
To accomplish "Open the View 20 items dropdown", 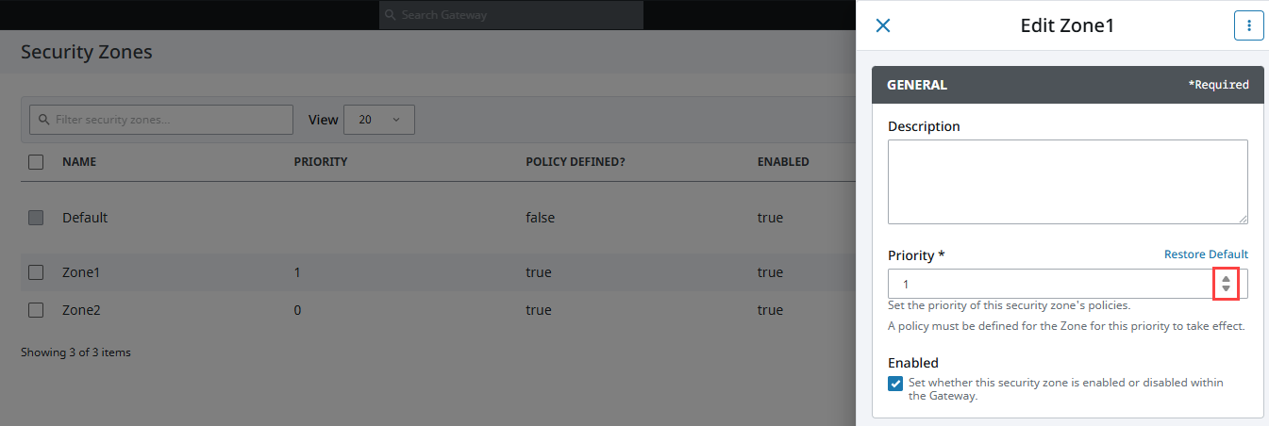I will click(x=379, y=120).
